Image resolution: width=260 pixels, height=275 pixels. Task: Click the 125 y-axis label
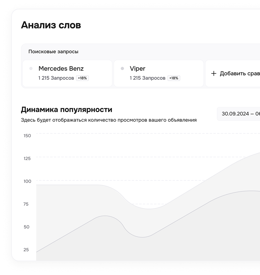coord(27,158)
